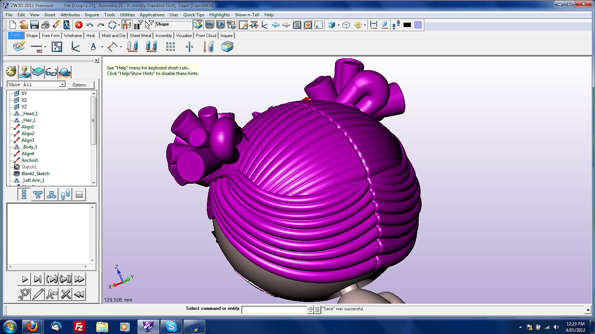The width and height of the screenshot is (595, 334).
Task: Toggle the filter list icon beside the Shape field
Action: (x=138, y=25)
